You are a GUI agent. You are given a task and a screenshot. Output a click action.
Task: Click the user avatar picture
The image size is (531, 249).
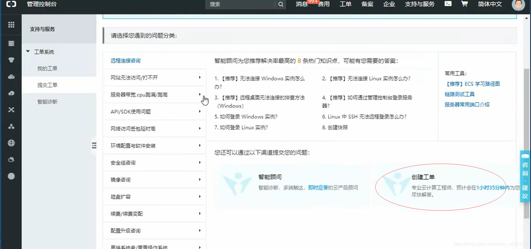(x=518, y=5)
